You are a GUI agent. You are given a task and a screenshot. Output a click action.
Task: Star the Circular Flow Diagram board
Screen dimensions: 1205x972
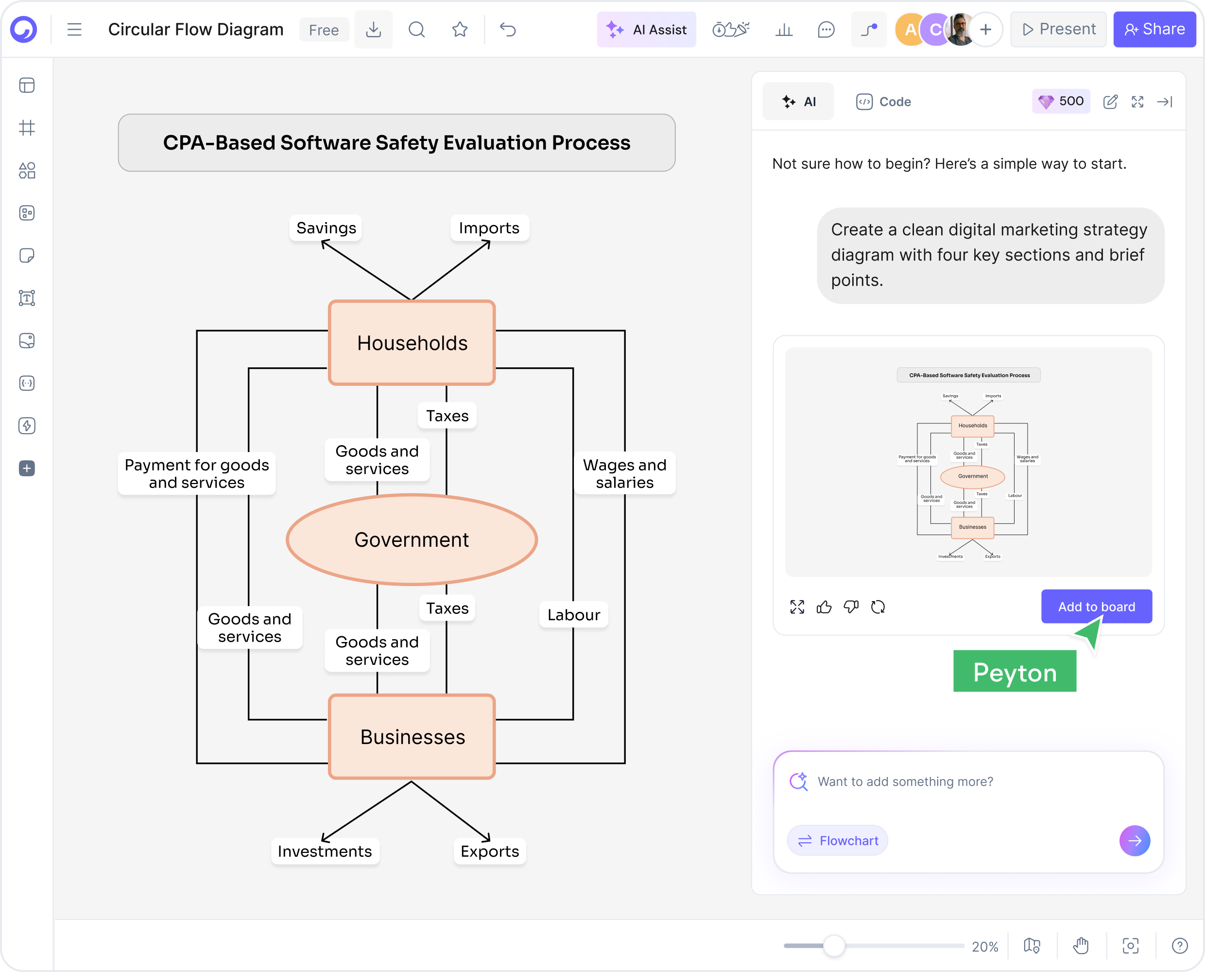point(460,30)
